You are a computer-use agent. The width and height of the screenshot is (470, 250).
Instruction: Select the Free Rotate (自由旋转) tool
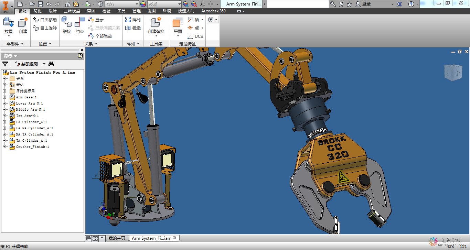(x=45, y=28)
